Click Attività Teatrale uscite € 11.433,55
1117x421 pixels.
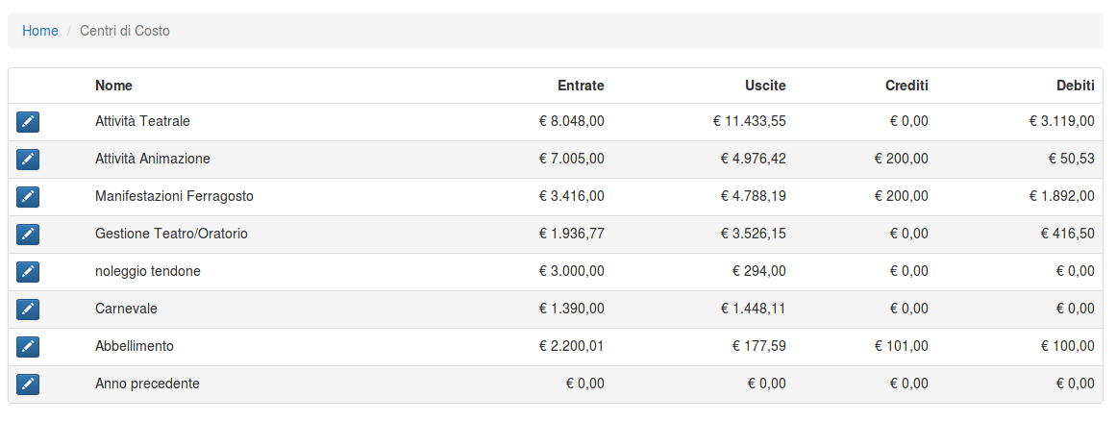tap(750, 121)
